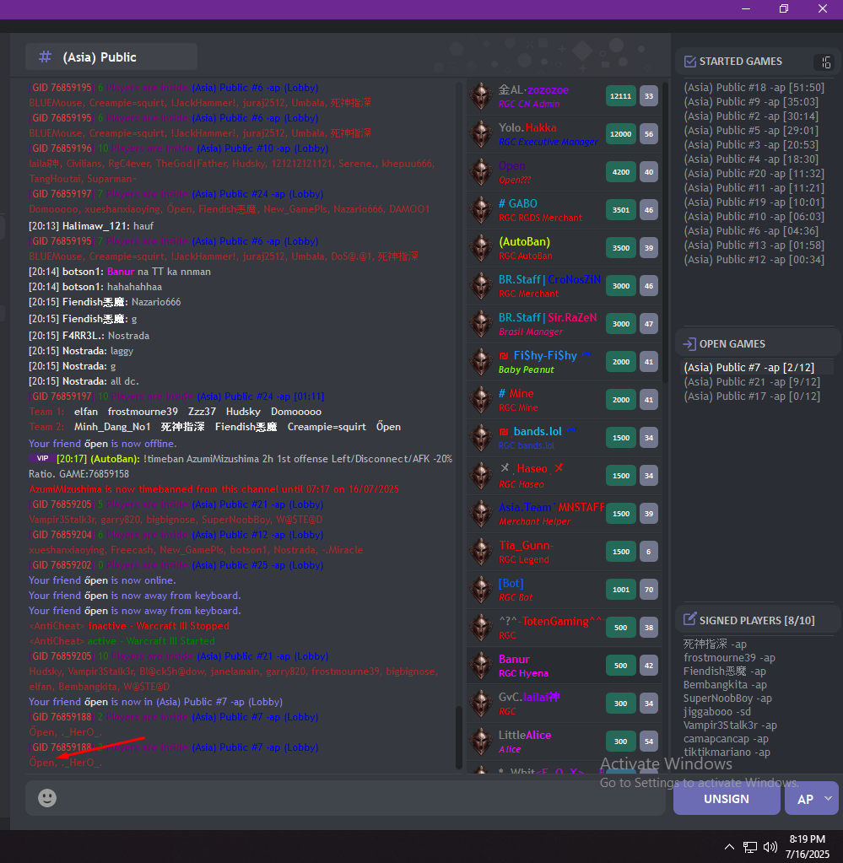
Task: Open the taskbar clock showing 8:19 PM
Action: (x=808, y=846)
